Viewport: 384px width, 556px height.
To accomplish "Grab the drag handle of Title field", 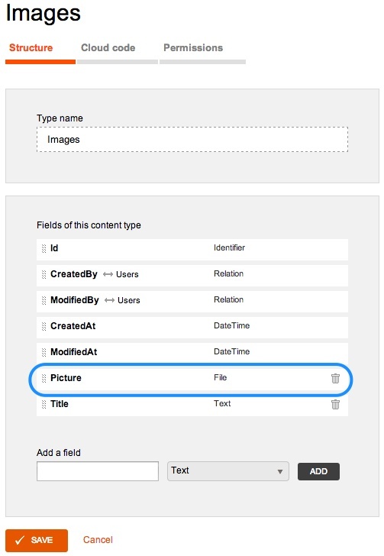I will tap(44, 404).
